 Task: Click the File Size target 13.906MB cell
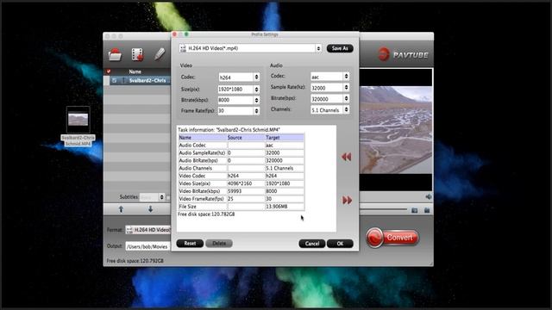285,207
